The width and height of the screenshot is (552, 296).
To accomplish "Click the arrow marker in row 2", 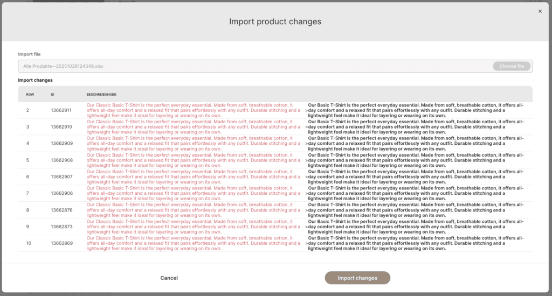I will tap(306, 110).
